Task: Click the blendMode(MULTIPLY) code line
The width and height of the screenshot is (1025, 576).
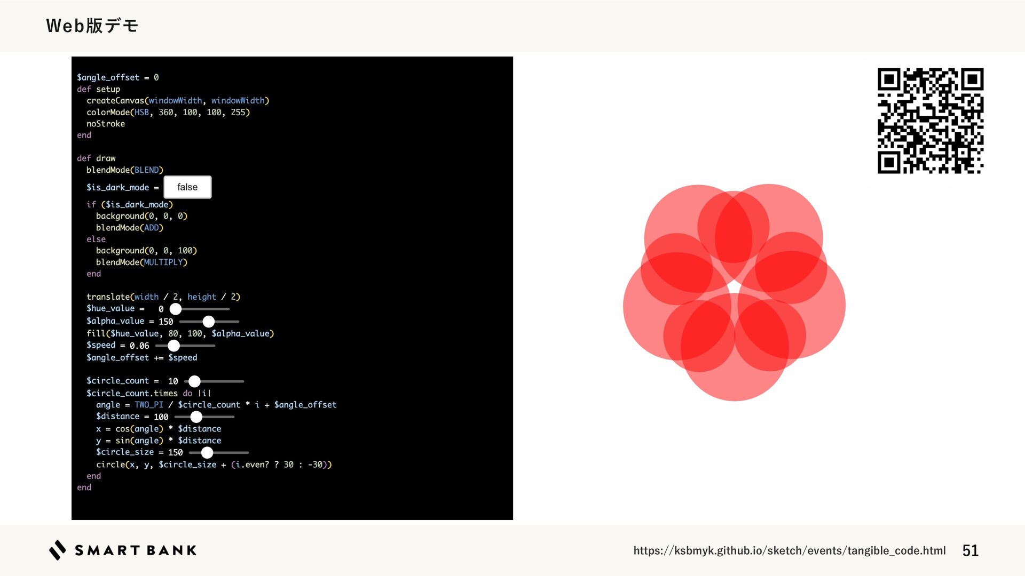Action: click(141, 262)
